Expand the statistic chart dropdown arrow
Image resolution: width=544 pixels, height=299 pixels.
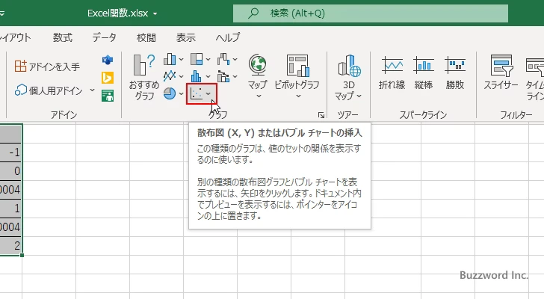tap(208, 76)
